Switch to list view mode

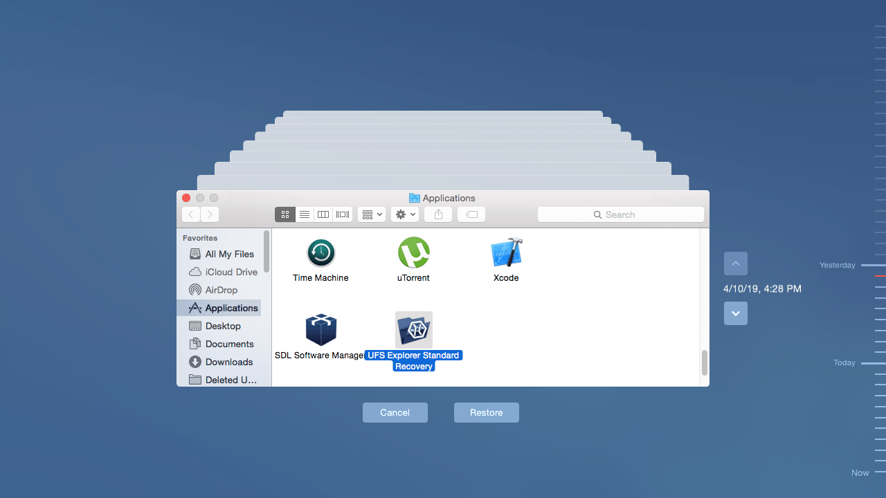point(304,214)
